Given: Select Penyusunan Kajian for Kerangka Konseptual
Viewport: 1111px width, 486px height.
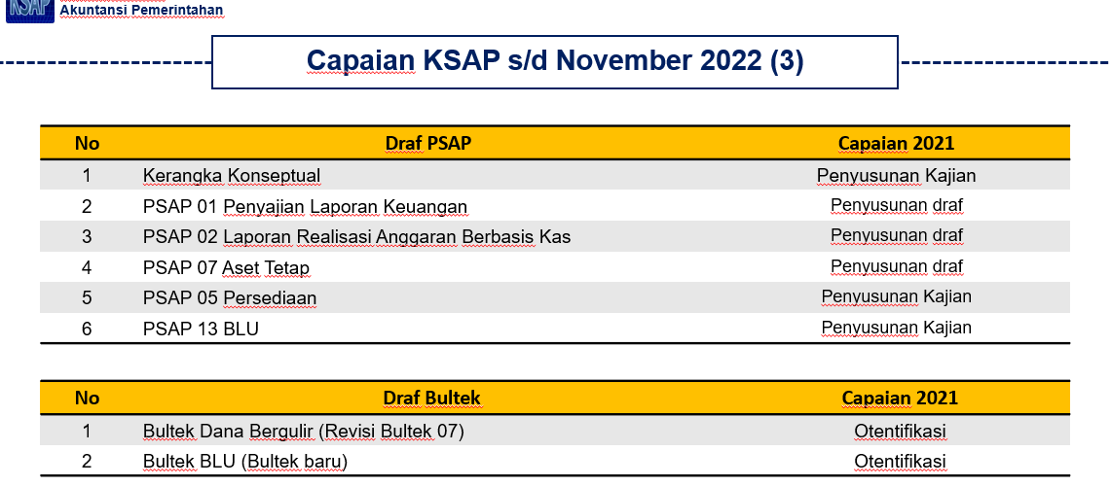Looking at the screenshot, I should click(x=897, y=175).
